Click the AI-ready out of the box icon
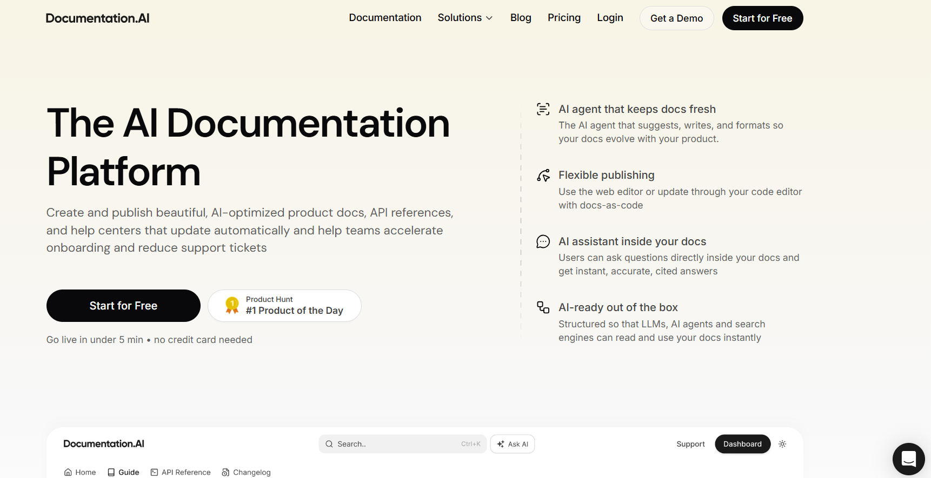The height and width of the screenshot is (478, 931). 543,307
